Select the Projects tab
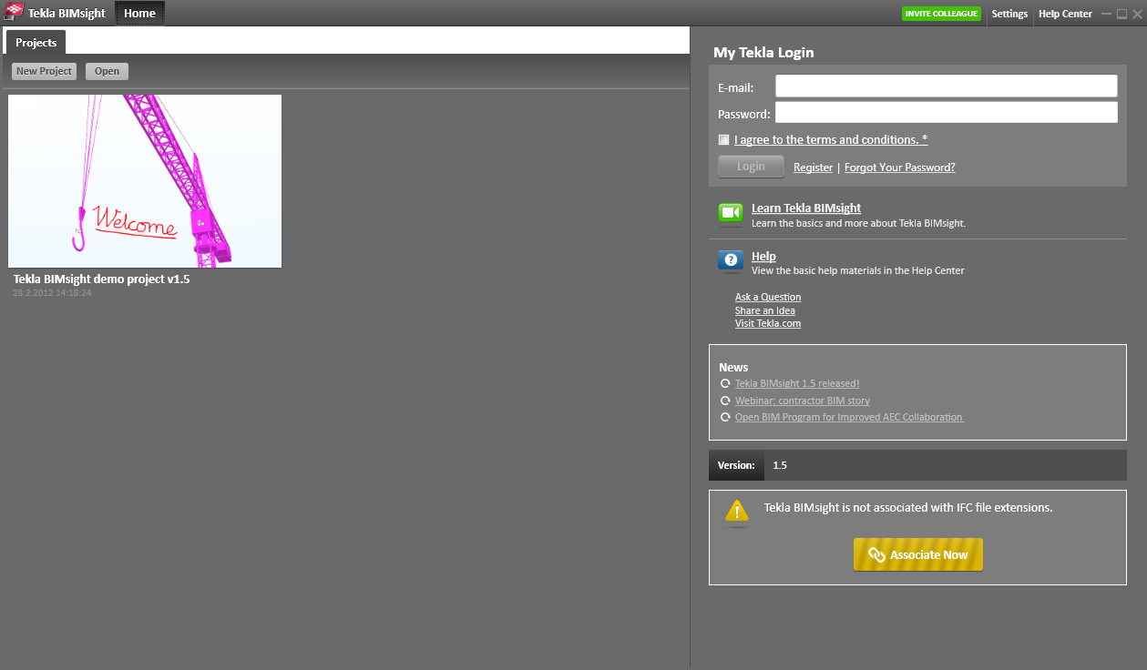Image resolution: width=1147 pixels, height=670 pixels. (x=36, y=43)
